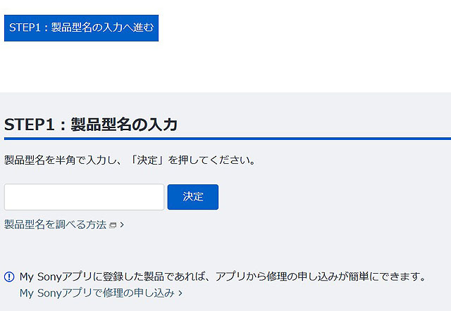Click the word STEP1 in the section heading

[x=29, y=125]
